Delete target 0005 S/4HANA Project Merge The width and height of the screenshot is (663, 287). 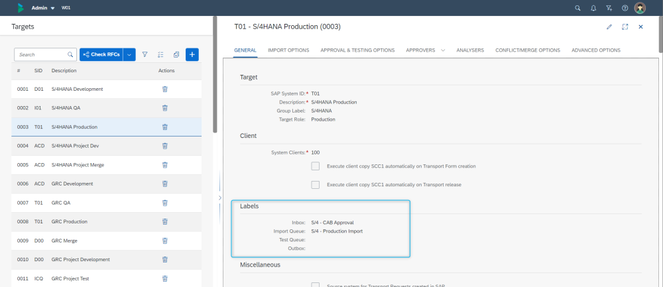point(165,165)
